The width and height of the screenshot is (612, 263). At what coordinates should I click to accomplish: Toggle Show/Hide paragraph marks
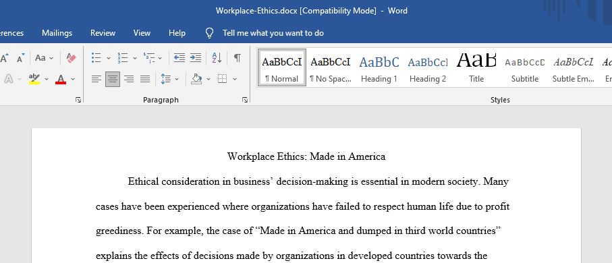click(x=237, y=58)
